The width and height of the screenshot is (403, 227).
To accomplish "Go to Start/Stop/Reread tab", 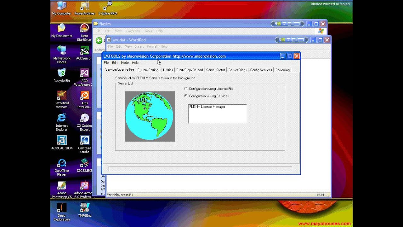I will click(x=190, y=70).
